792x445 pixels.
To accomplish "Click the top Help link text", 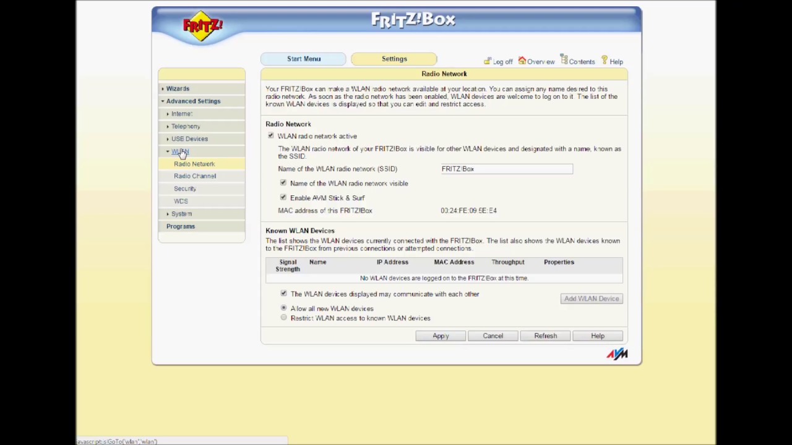I will pyautogui.click(x=616, y=62).
